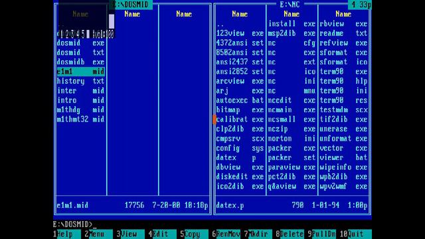Viewport: 425px width, 239px height.
Task: Select packer set file
Action: point(292,157)
